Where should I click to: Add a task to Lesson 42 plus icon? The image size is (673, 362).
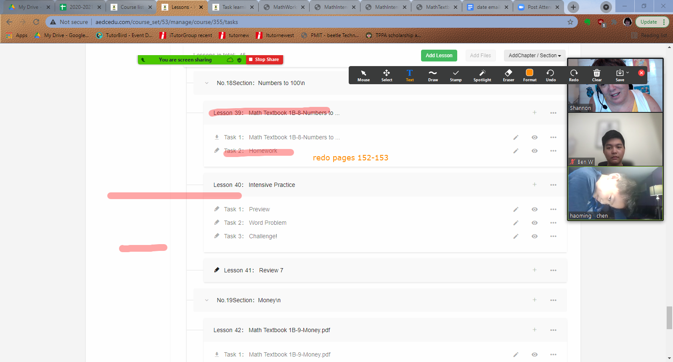click(x=535, y=330)
